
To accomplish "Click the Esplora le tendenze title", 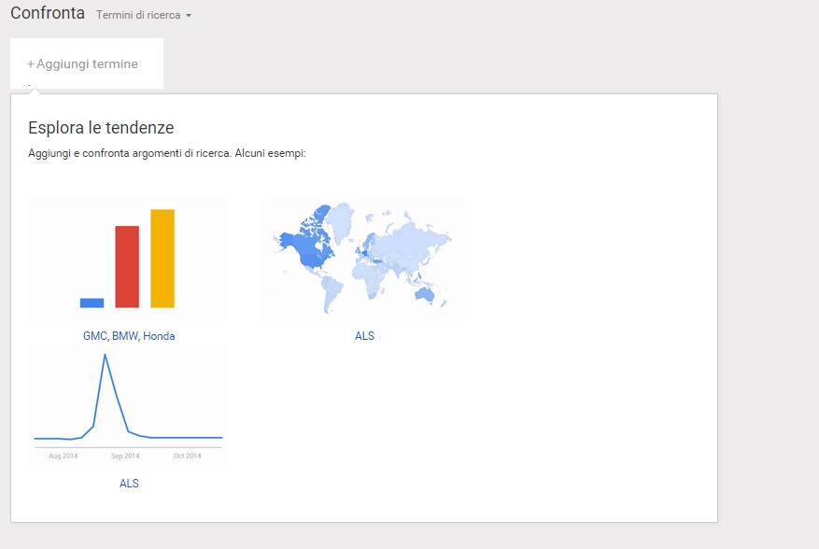I will tap(101, 128).
